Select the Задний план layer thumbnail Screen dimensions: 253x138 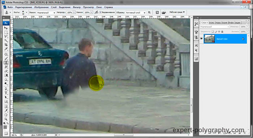click(x=209, y=39)
